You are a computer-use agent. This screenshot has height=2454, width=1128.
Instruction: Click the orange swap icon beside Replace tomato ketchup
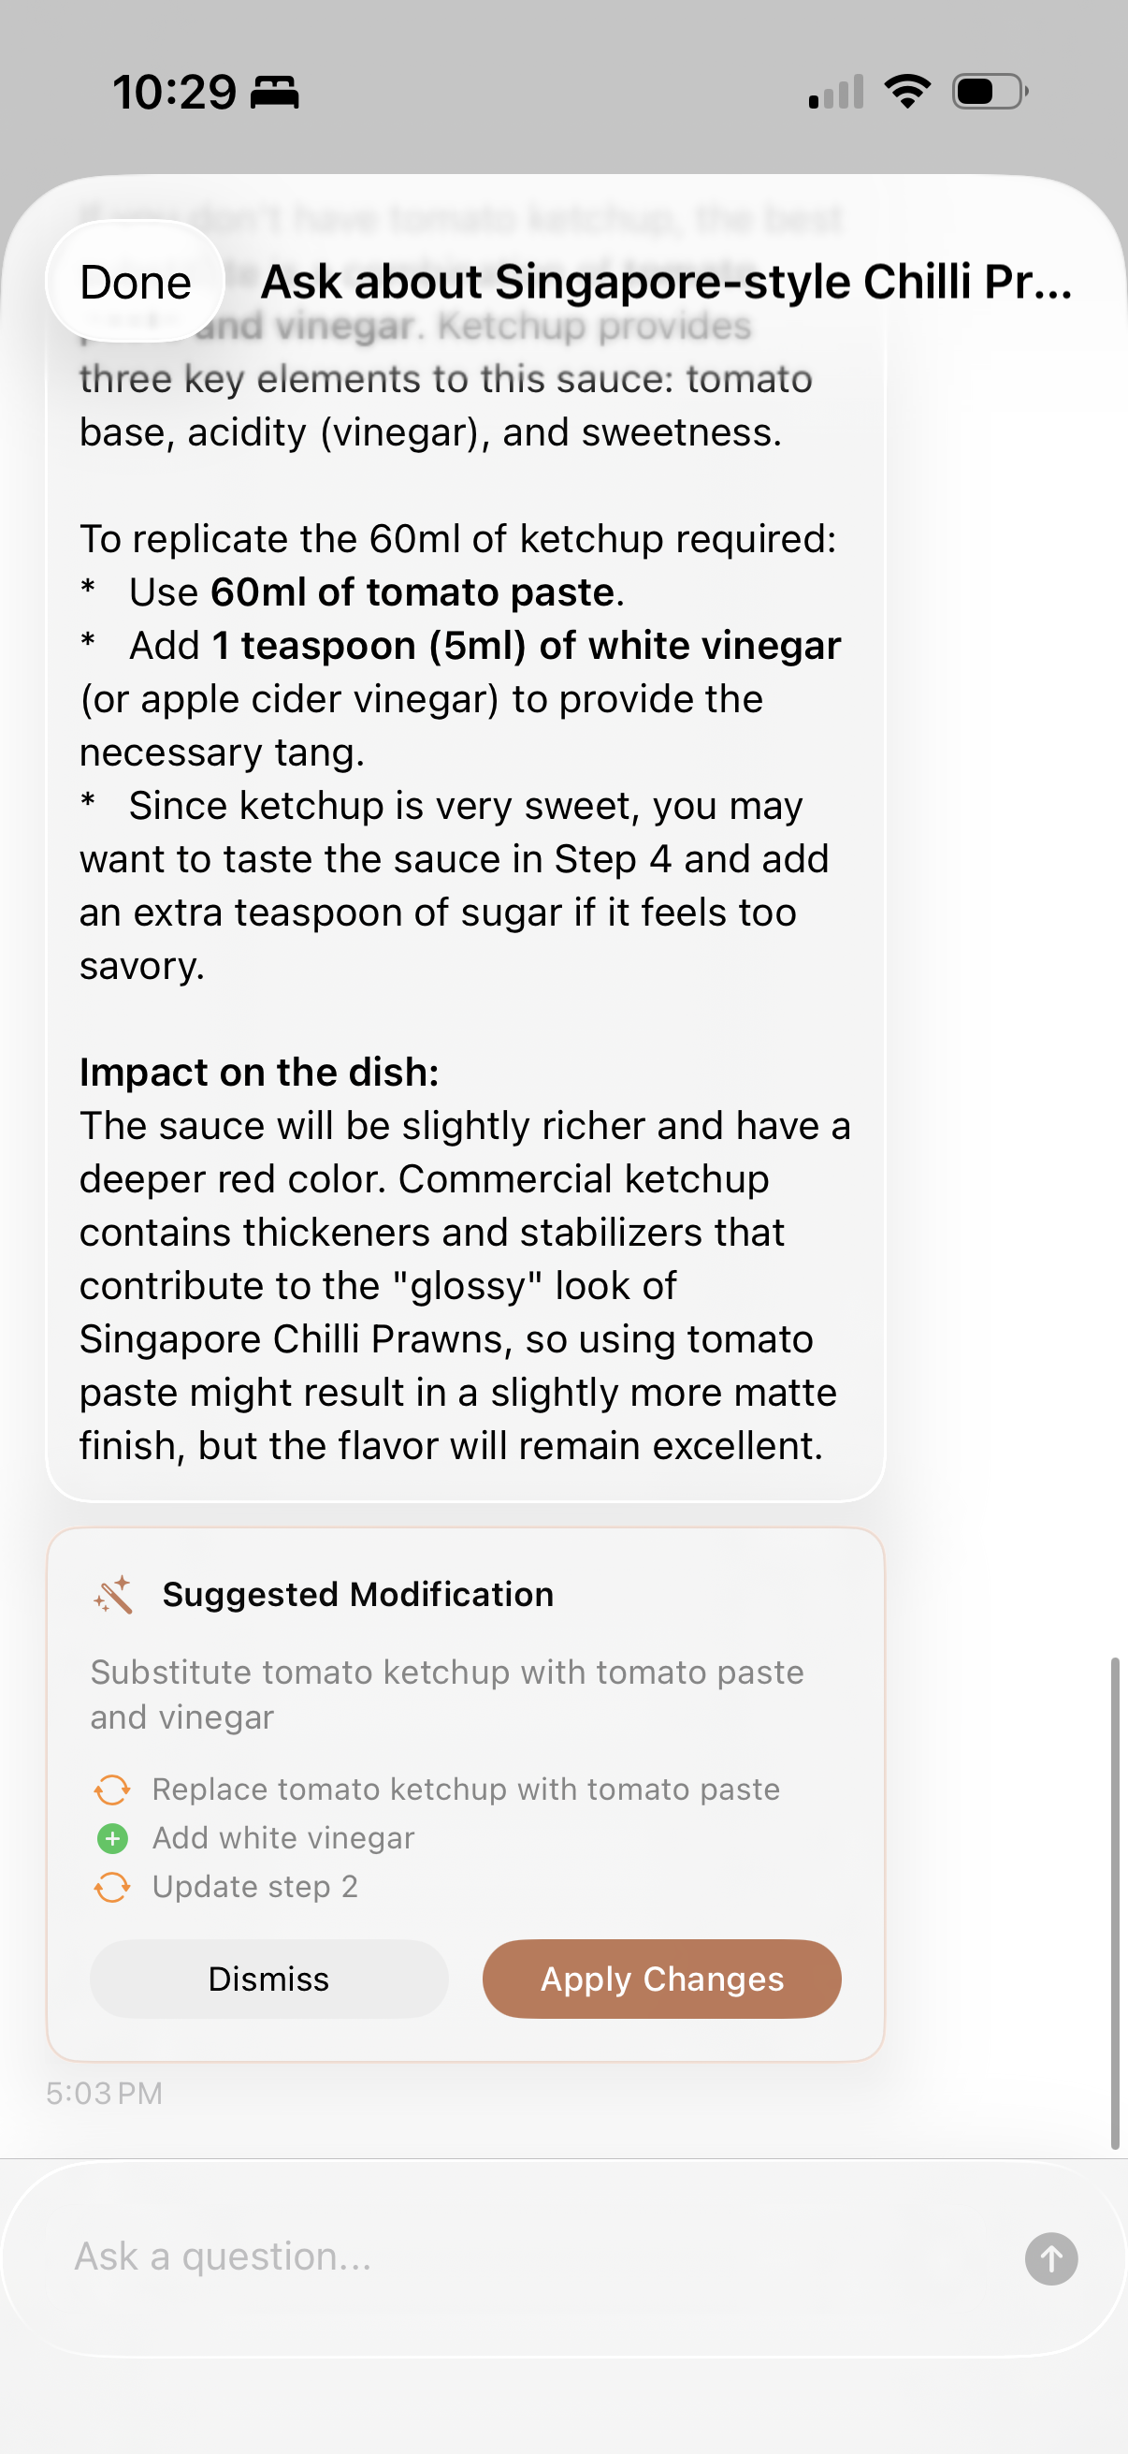click(x=112, y=1789)
